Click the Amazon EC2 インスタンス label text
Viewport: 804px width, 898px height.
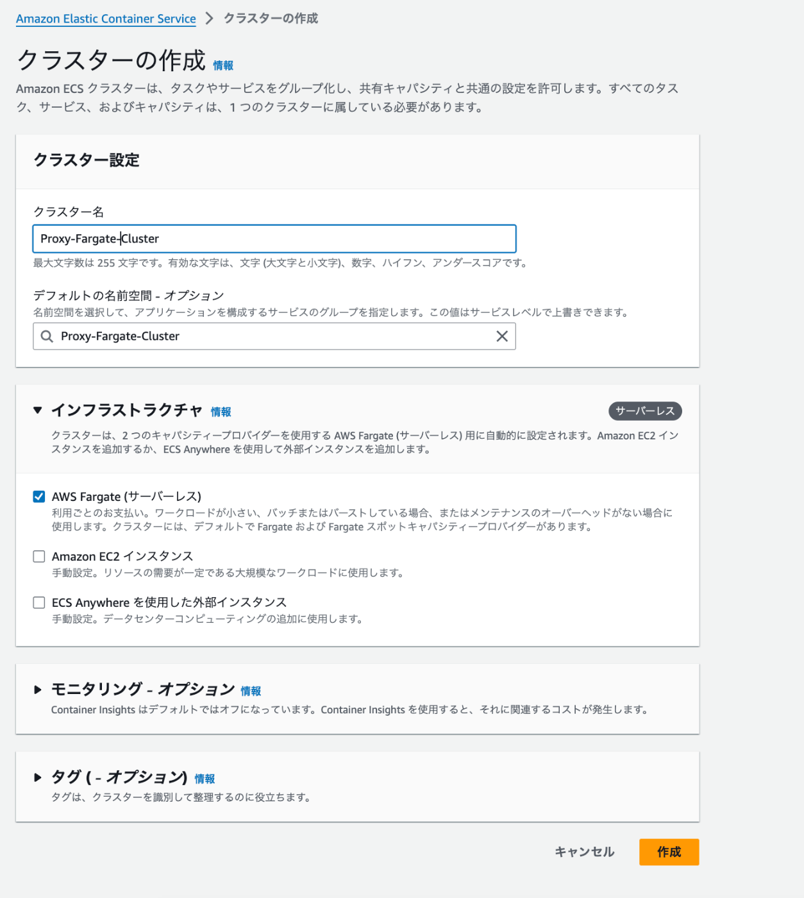[122, 556]
